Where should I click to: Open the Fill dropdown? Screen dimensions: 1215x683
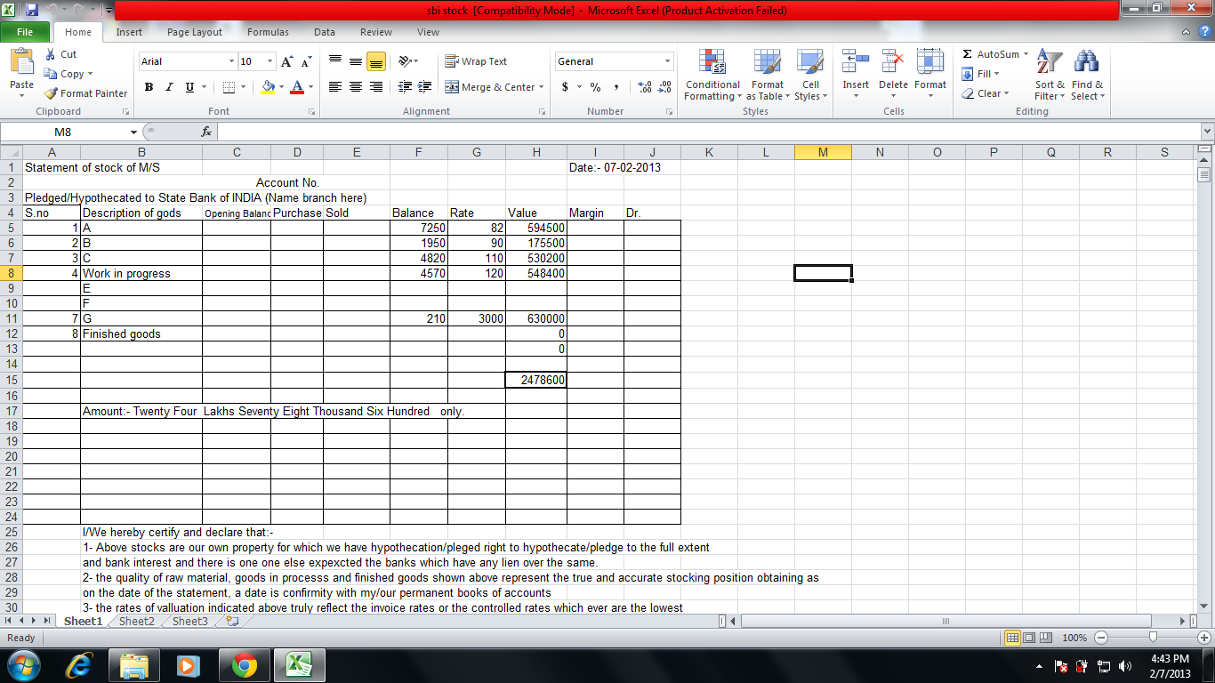(x=982, y=74)
